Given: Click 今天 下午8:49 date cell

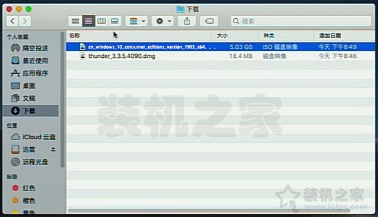Looking at the screenshot, I should (337, 47).
